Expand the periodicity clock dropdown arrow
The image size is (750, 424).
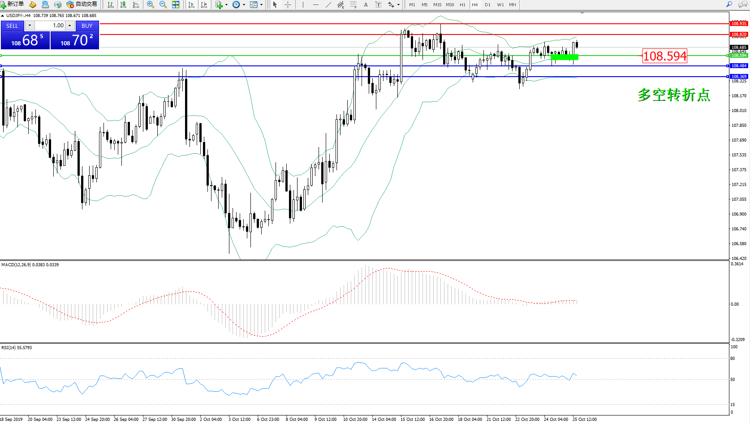click(244, 4)
